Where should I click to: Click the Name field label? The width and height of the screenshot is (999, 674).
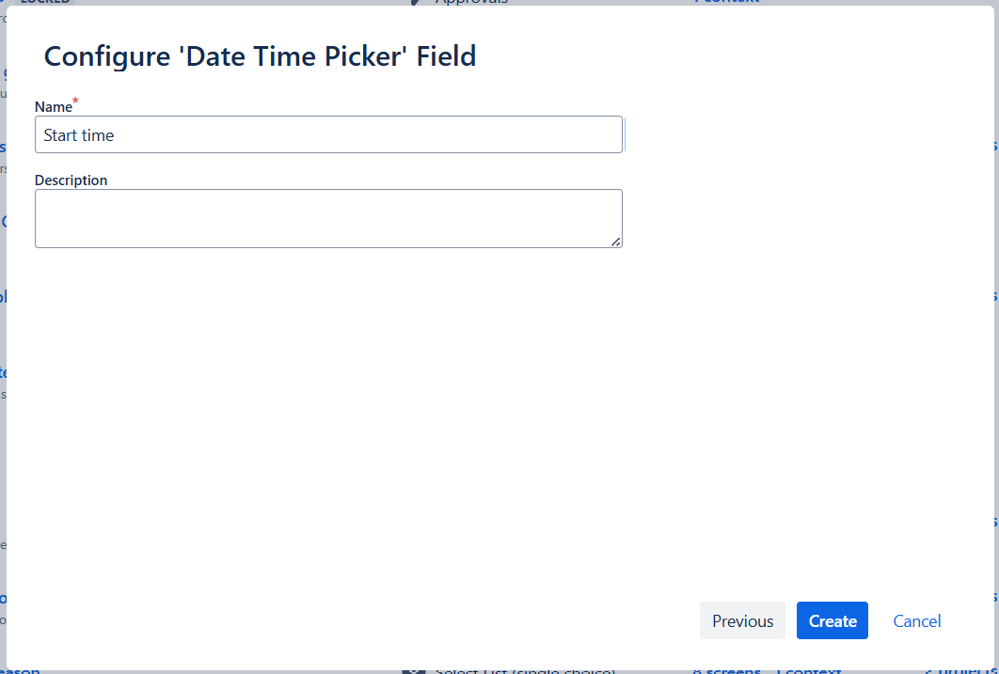pyautogui.click(x=54, y=107)
